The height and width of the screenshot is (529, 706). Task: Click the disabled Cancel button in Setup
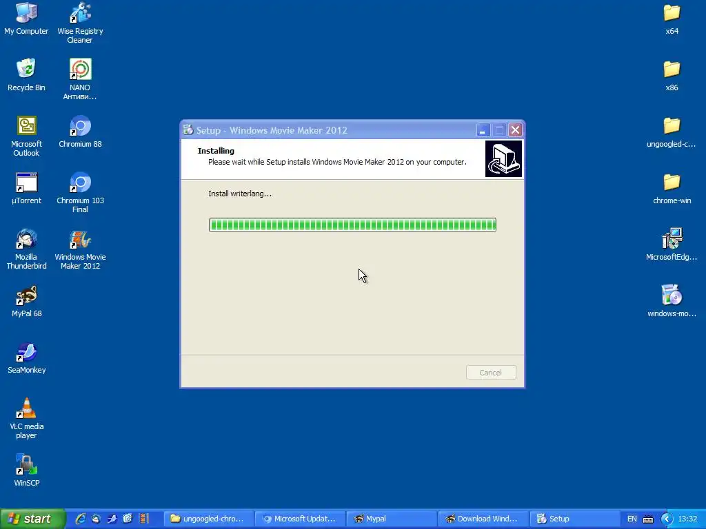point(491,373)
